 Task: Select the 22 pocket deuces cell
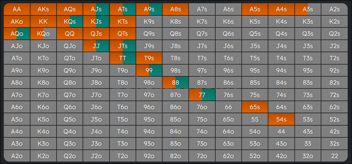coord(334,156)
